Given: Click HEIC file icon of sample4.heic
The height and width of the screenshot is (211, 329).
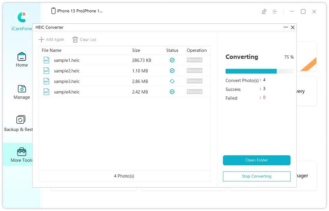Looking at the screenshot, I should point(47,92).
